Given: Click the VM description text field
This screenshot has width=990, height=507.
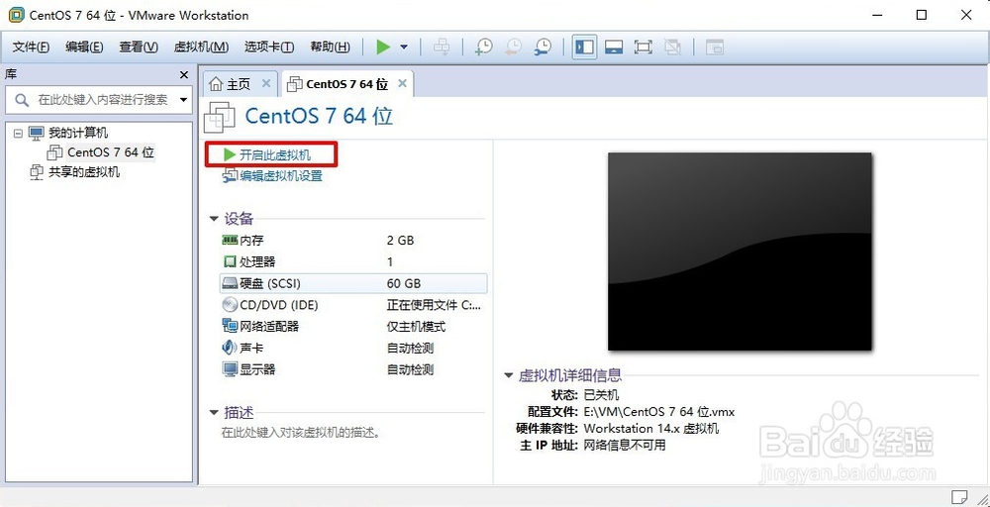Looking at the screenshot, I should tap(300, 433).
